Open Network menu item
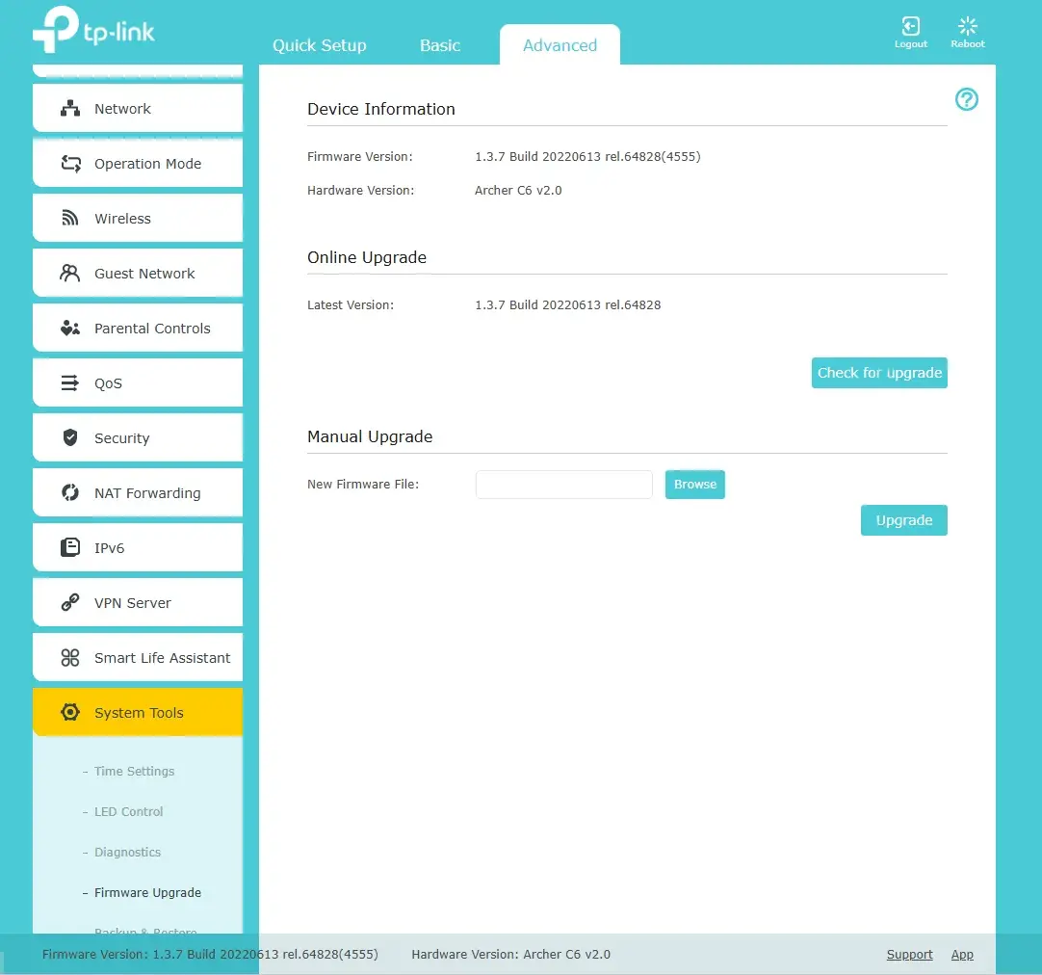Screen dimensions: 1042x975 [x=138, y=108]
